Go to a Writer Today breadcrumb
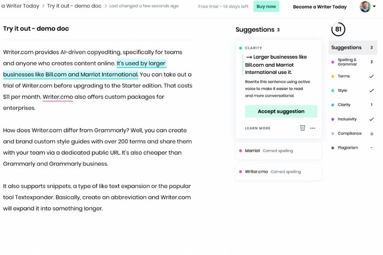 [20, 6]
